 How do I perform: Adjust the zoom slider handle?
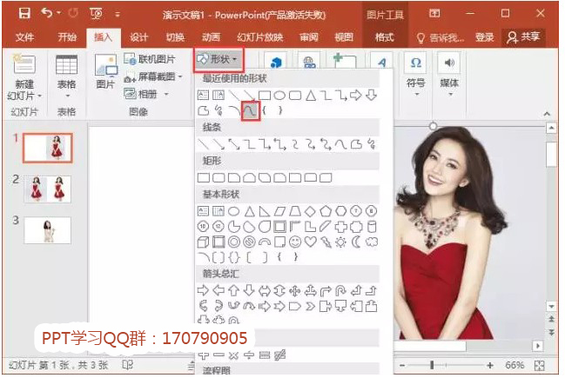pyautogui.click(x=432, y=366)
